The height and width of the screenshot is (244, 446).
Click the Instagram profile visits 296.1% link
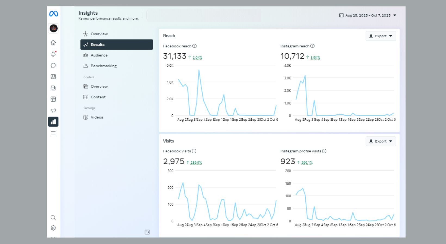click(307, 163)
